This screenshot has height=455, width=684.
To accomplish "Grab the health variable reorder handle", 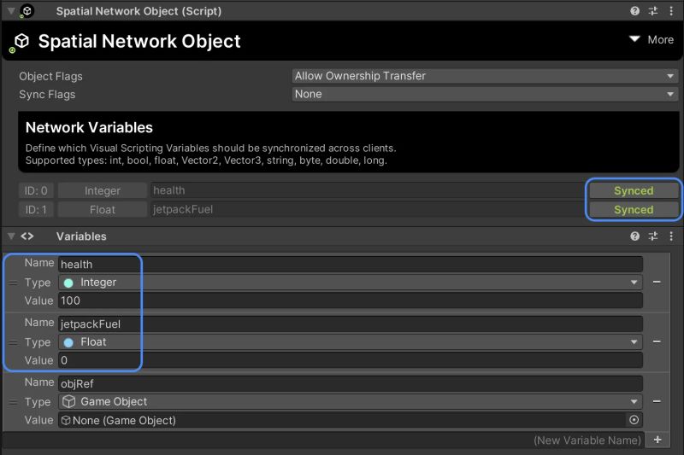I will [x=13, y=283].
